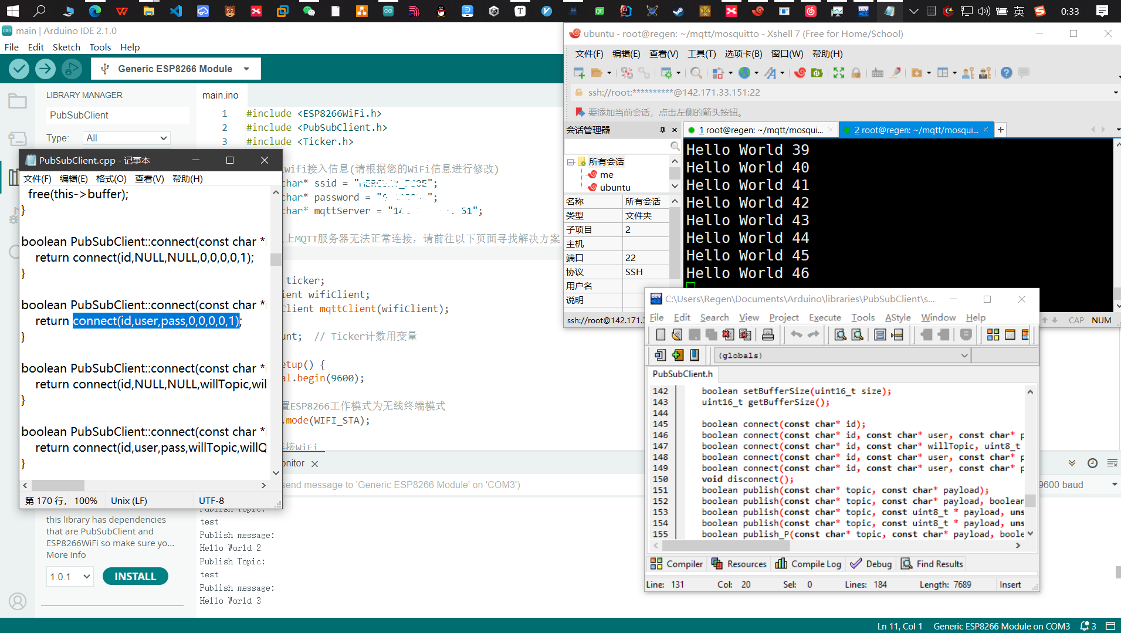Viewport: 1121px width, 633px height.
Task: Click Dev-C++ add to project green plus icon
Action: coord(678,355)
